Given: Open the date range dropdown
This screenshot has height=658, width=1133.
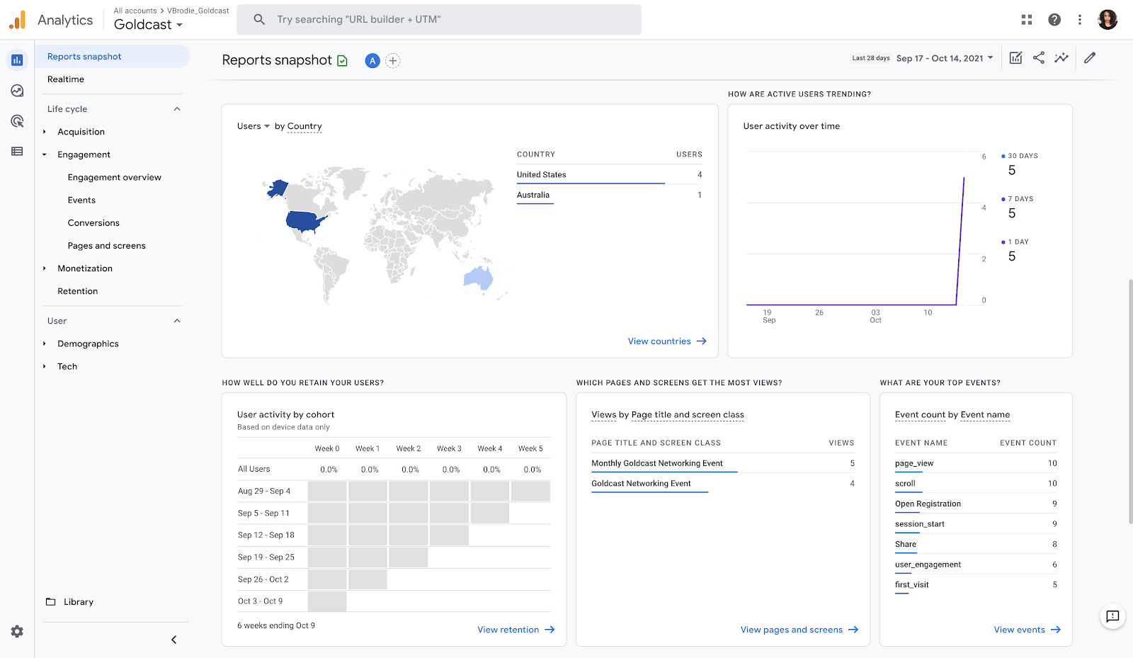Looking at the screenshot, I should coord(945,58).
